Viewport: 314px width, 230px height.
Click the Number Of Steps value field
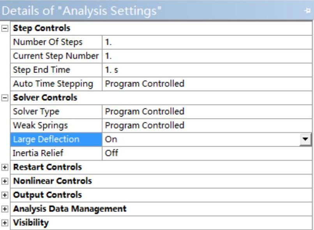[x=206, y=42]
